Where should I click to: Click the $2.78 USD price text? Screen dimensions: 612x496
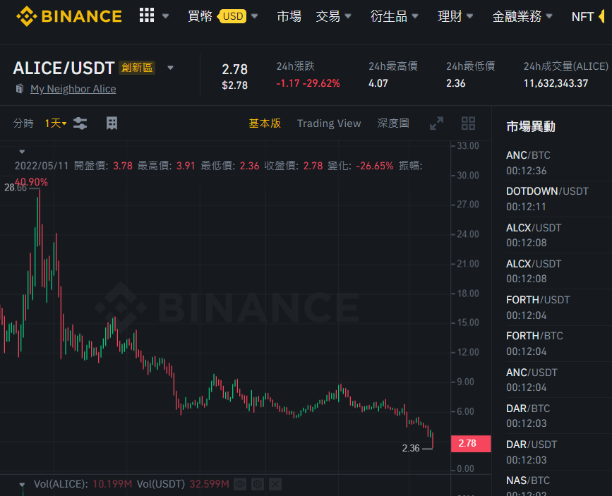234,85
